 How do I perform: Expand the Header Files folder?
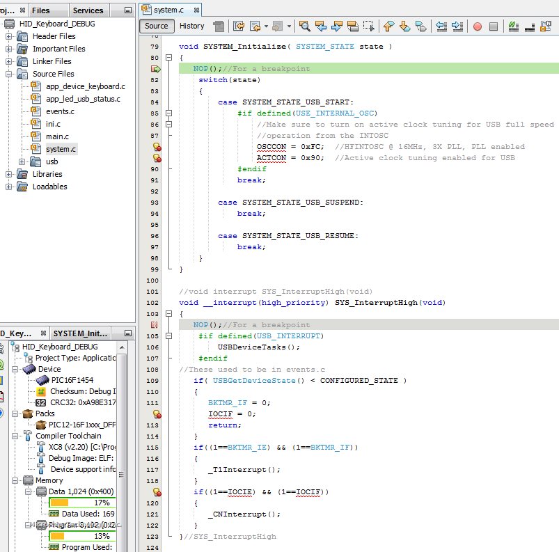[9, 36]
